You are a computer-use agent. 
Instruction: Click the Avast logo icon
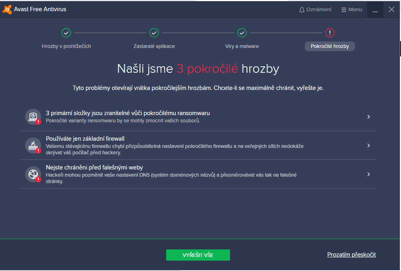click(x=7, y=10)
